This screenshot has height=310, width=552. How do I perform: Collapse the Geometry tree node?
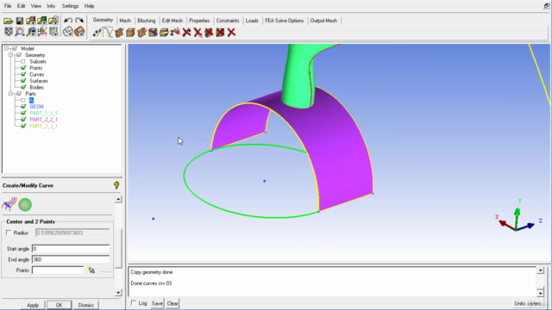(x=10, y=55)
